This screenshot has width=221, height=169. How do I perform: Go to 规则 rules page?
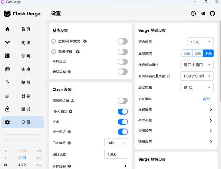point(23,83)
